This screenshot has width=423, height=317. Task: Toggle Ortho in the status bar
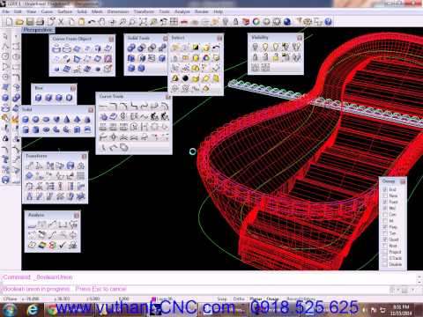click(x=239, y=299)
